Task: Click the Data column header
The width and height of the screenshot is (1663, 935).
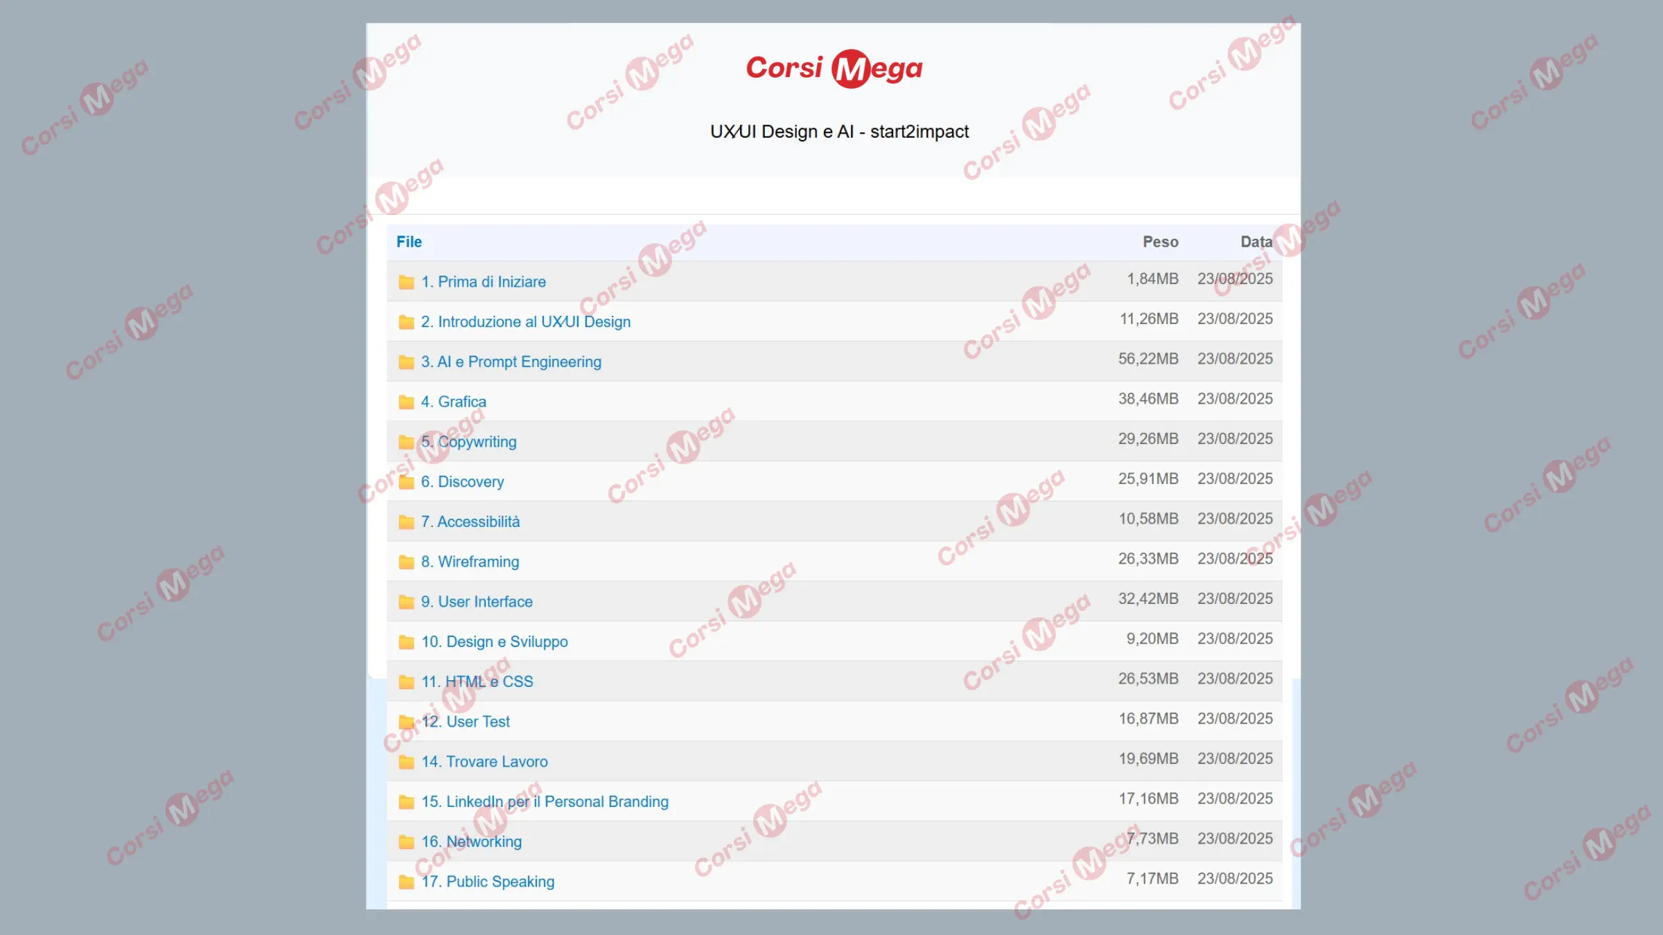Action: (1256, 242)
